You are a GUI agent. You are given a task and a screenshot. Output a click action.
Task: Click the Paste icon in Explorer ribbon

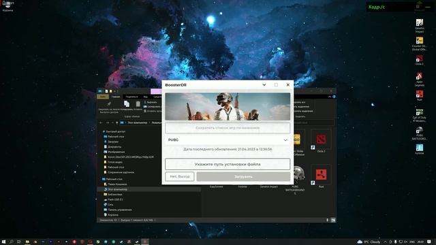[138, 104]
